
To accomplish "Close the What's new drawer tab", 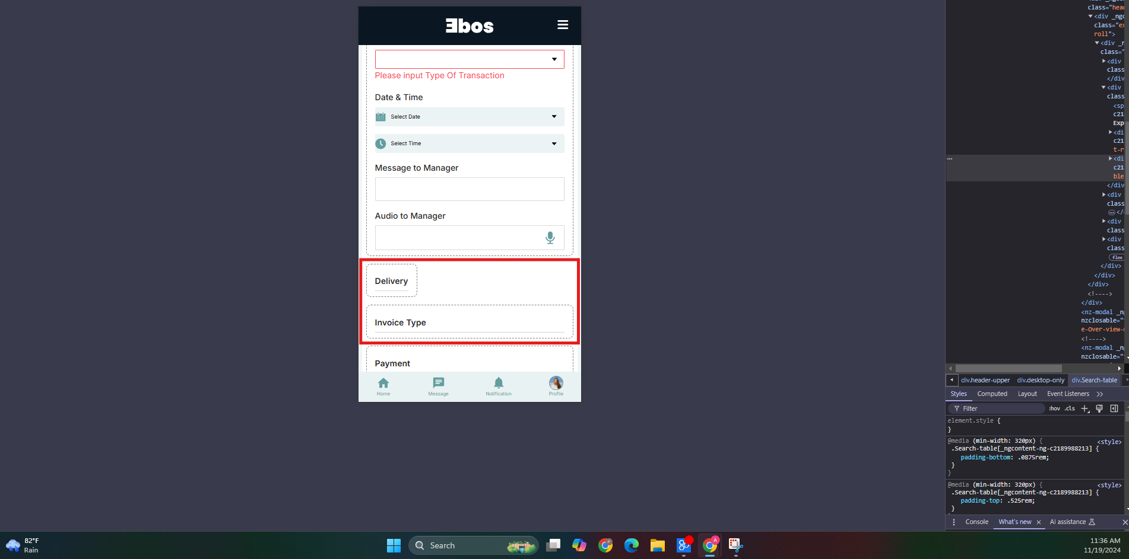I will pos(1039,522).
